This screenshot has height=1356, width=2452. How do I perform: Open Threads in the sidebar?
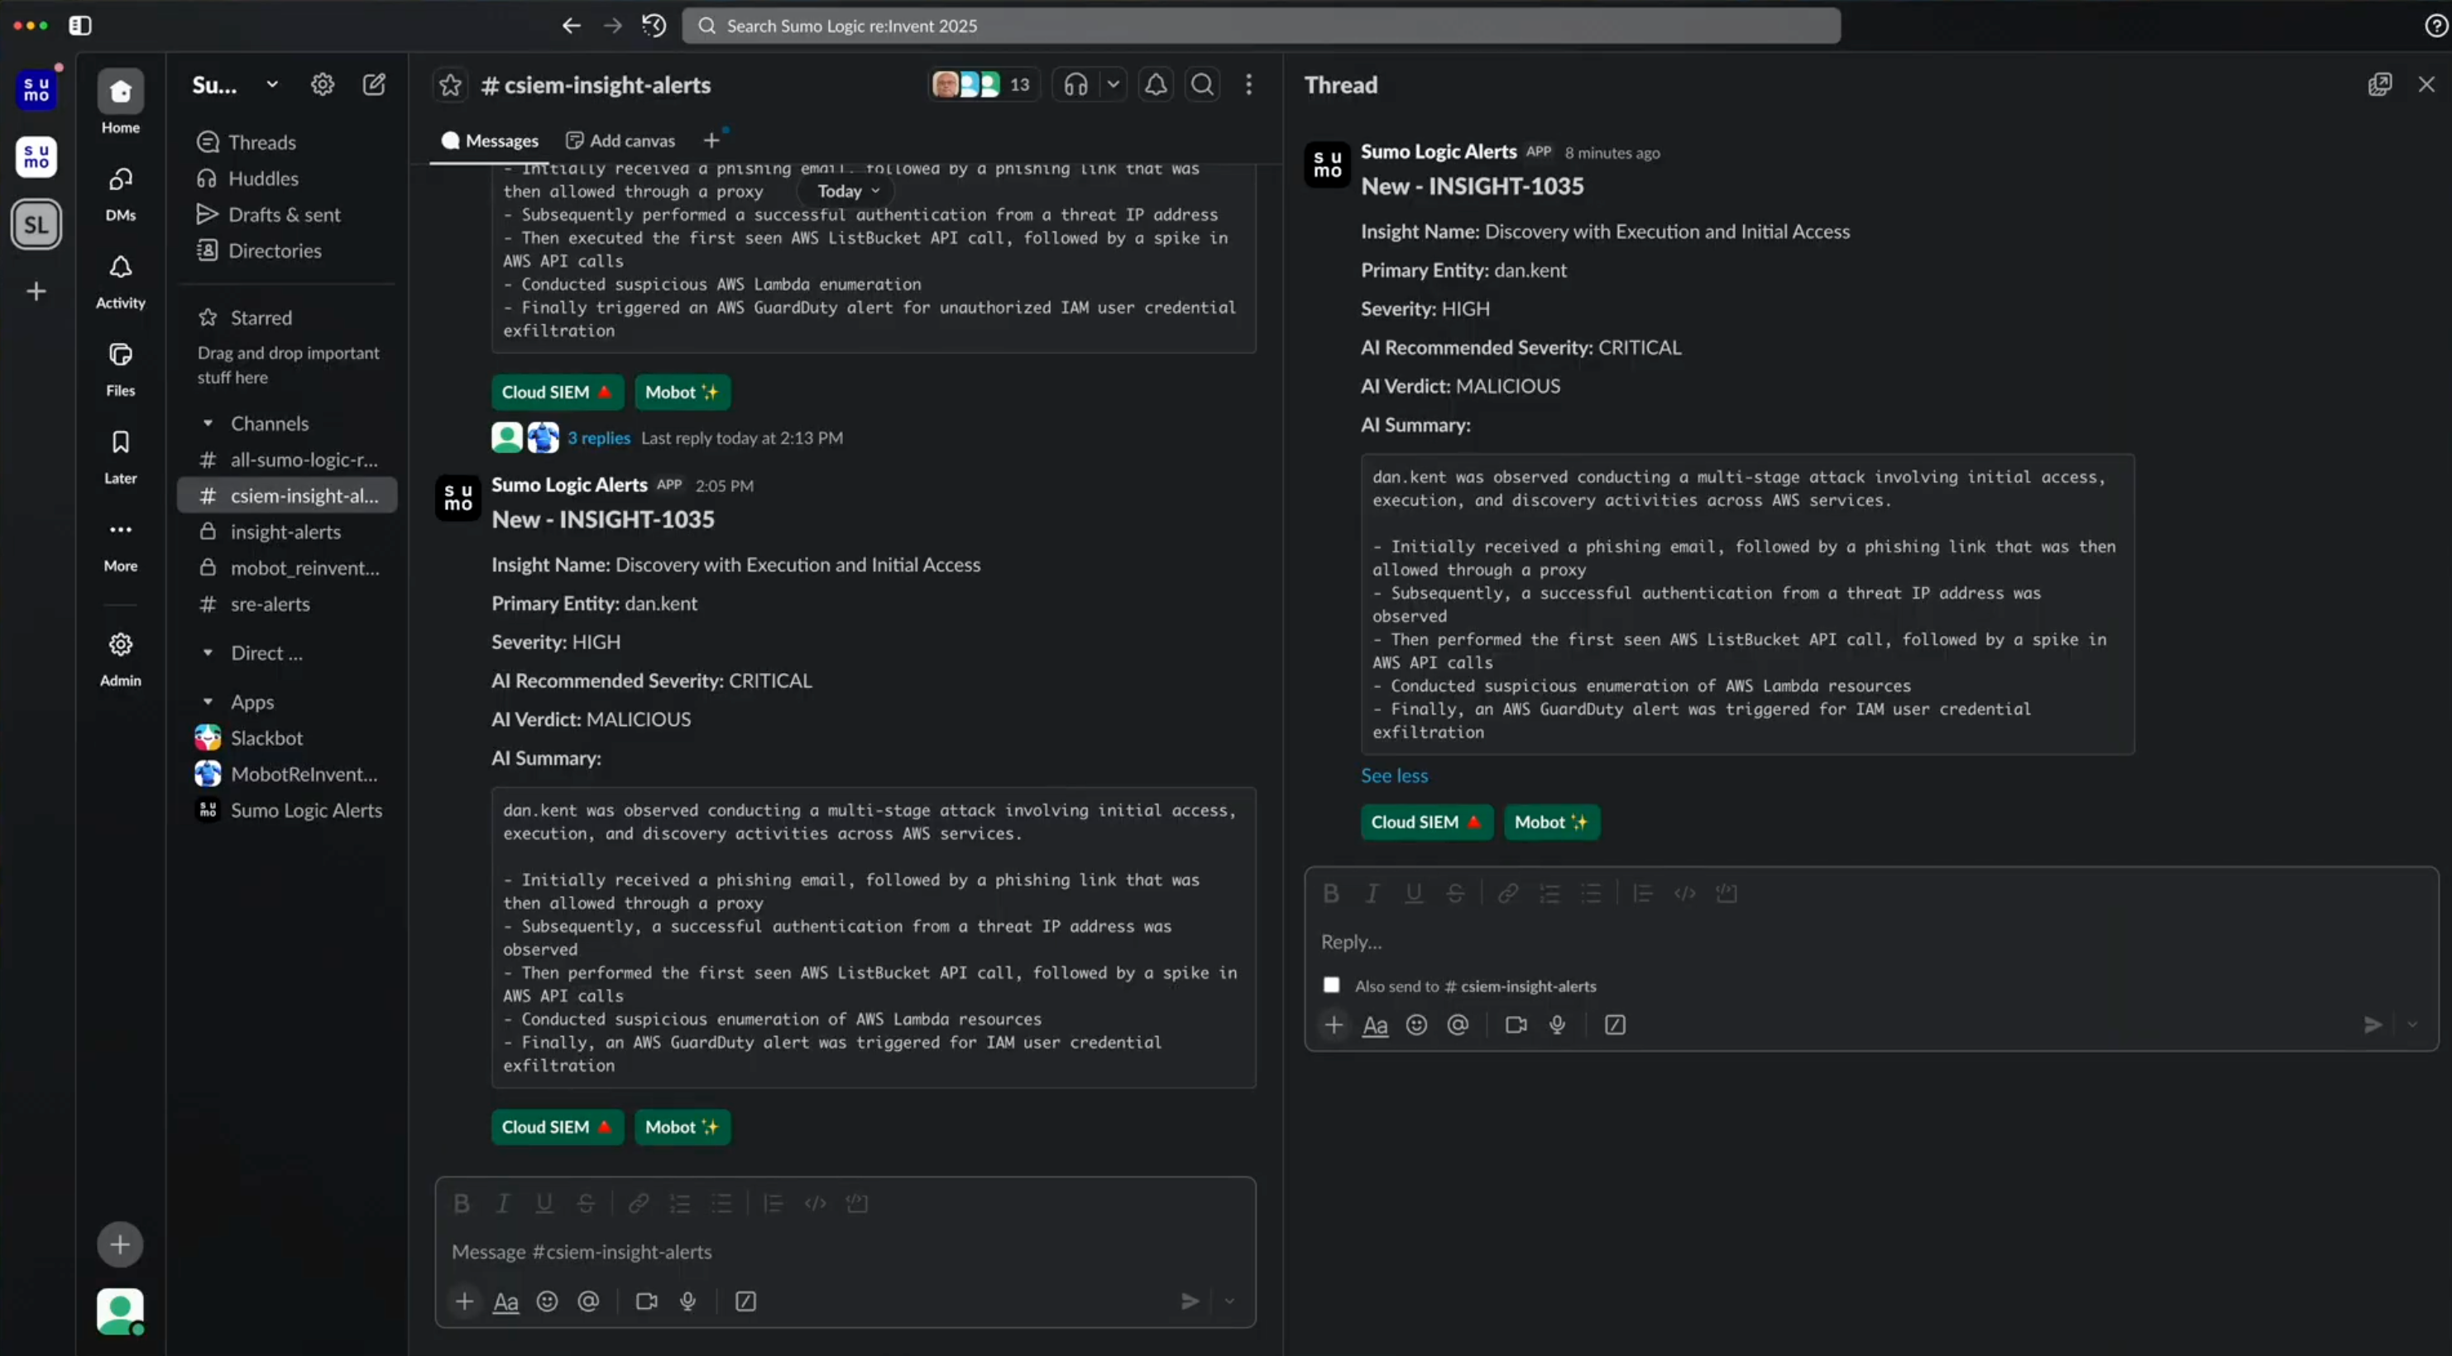coord(261,141)
